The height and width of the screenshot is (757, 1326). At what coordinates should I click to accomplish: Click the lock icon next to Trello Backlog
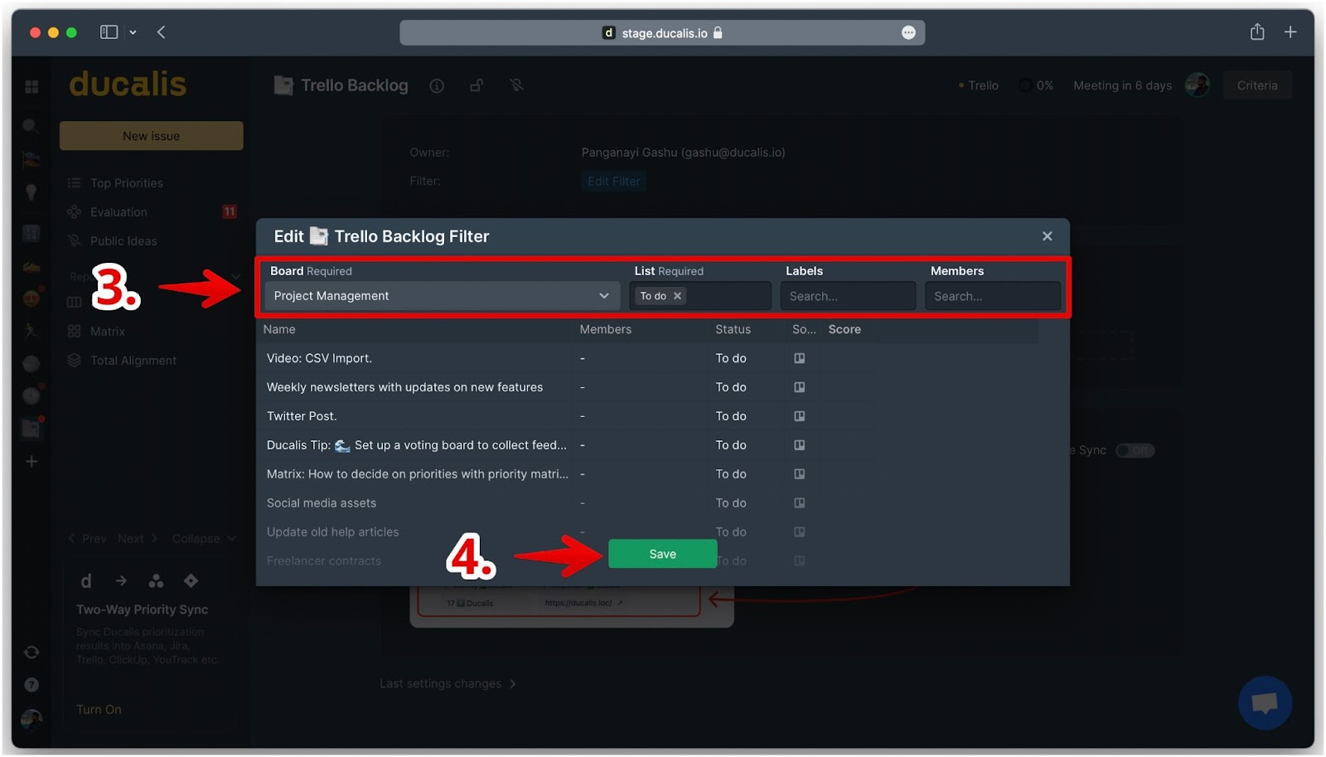[x=477, y=85]
